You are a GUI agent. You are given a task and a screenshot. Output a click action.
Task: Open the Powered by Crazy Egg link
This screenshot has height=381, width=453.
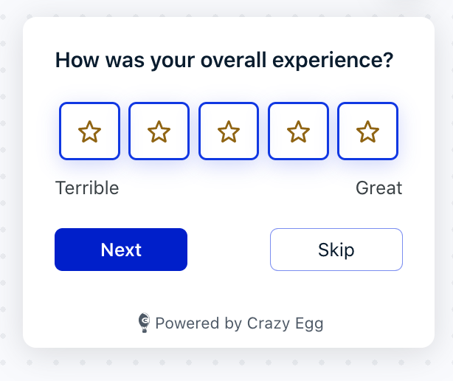(x=231, y=323)
